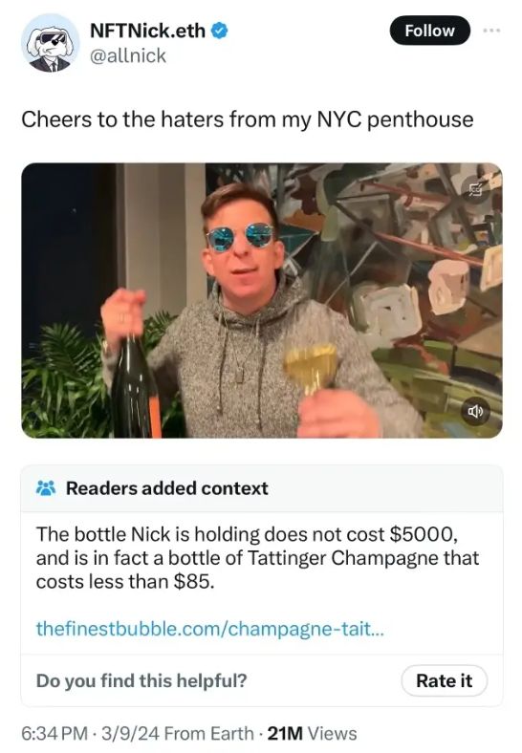Click the community notes people icon
Screen dimensions: 522x753
(46, 488)
